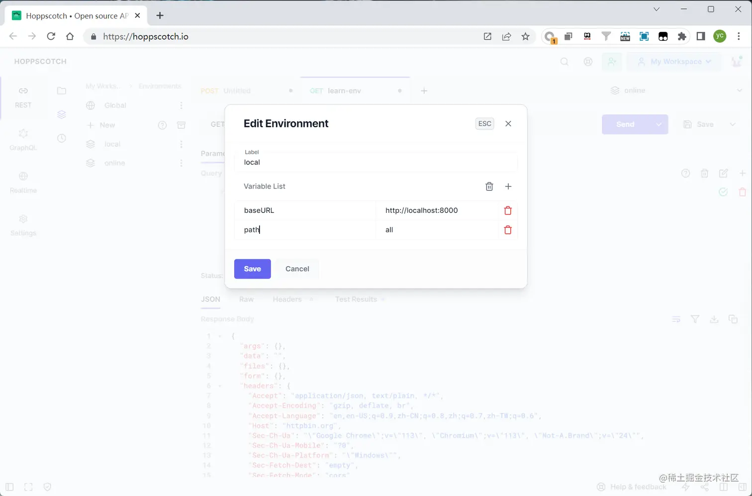The image size is (752, 496).
Task: Open the Collections folder panel
Action: point(62,91)
